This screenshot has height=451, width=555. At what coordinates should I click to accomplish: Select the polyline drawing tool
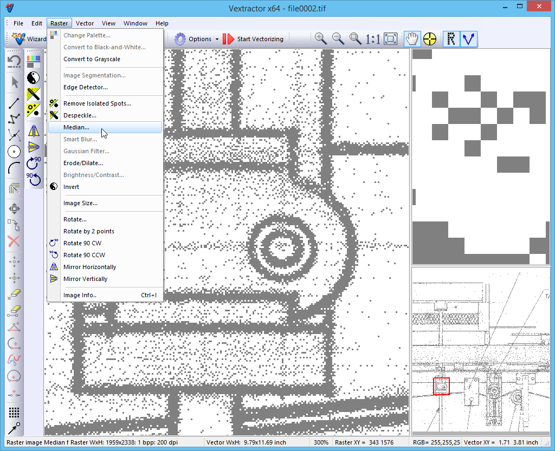click(15, 118)
